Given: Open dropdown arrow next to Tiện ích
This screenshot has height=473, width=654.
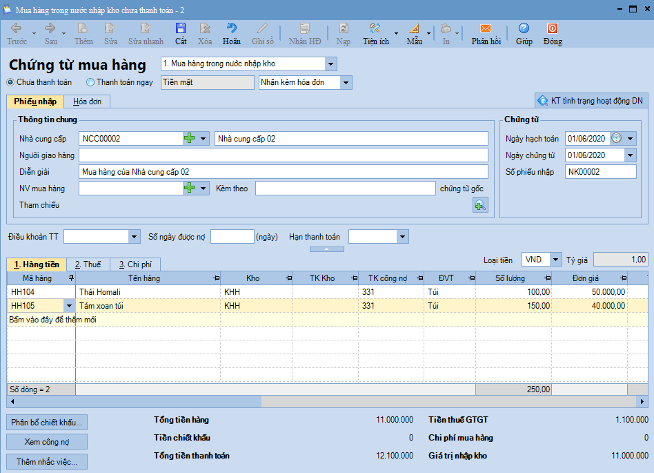Looking at the screenshot, I should (396, 33).
